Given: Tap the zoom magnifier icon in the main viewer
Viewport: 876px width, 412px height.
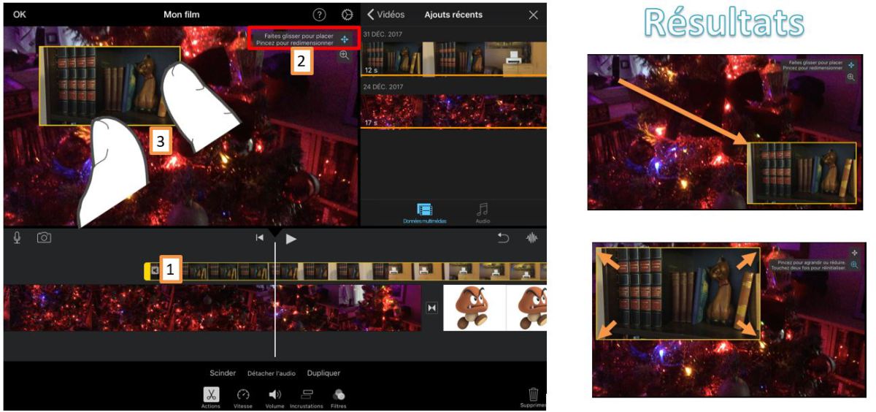Looking at the screenshot, I should [344, 56].
